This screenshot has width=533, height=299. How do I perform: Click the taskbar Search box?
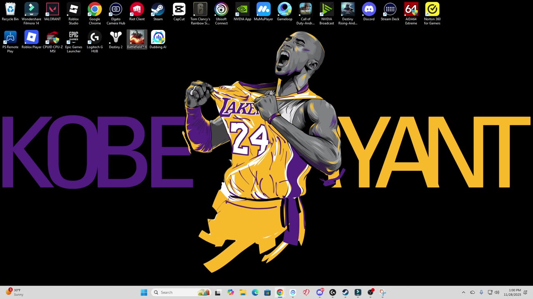(x=182, y=292)
